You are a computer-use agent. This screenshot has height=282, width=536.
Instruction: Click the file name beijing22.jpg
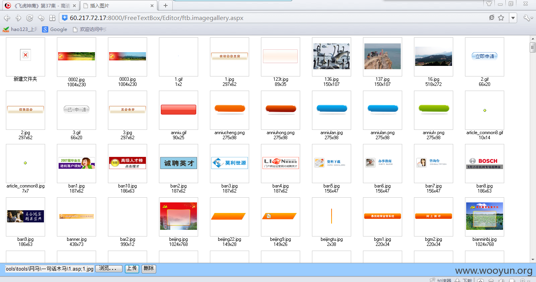pyautogui.click(x=230, y=239)
